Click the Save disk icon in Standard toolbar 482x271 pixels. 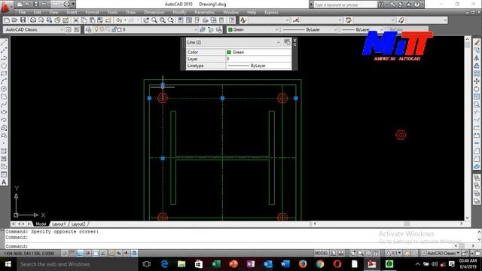coord(23,20)
